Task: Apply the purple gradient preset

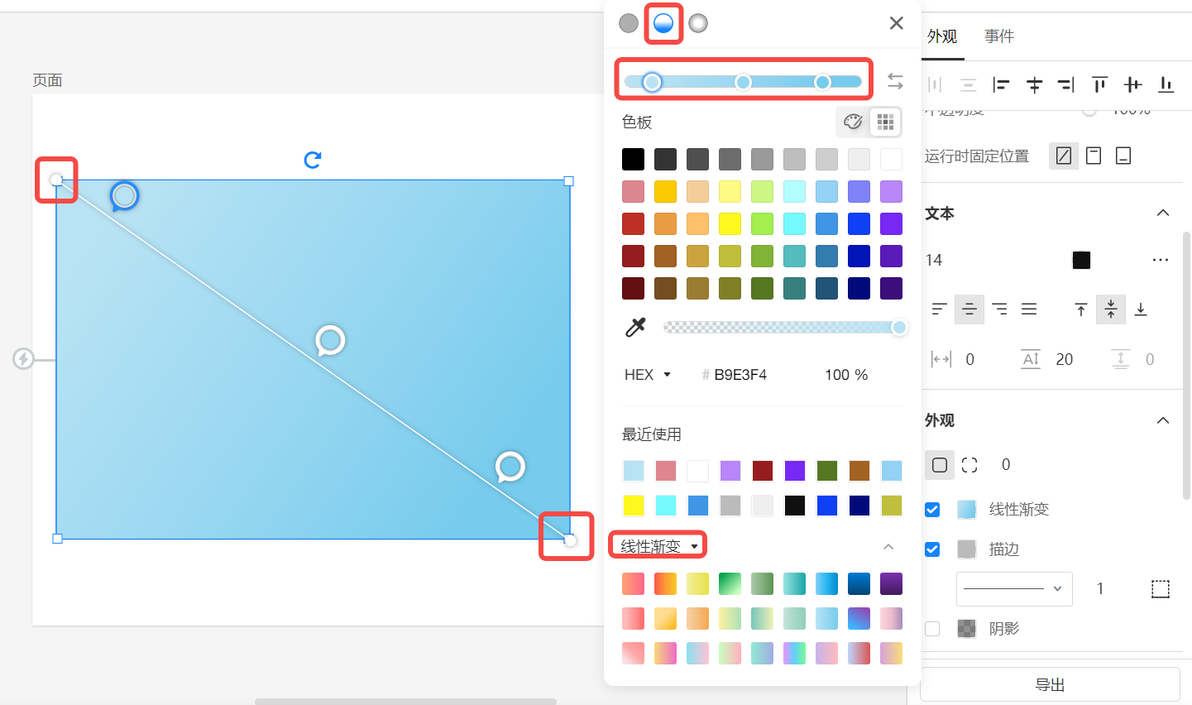Action: click(891, 584)
